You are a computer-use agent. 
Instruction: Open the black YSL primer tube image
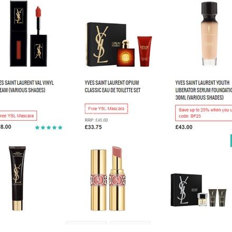pyautogui.click(x=17, y=179)
